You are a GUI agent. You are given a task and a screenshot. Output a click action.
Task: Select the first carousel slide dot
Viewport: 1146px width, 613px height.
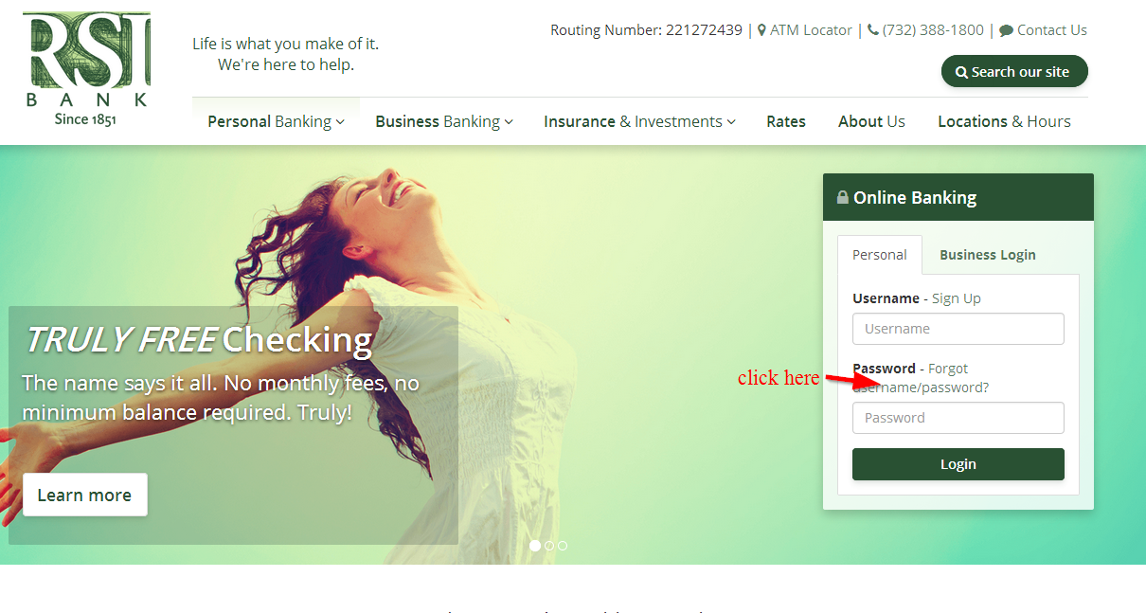(x=535, y=546)
